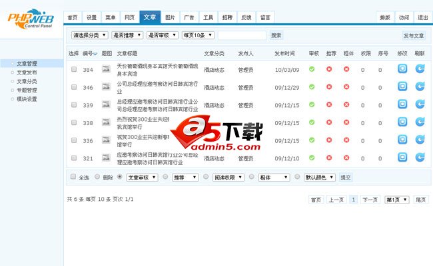Refresh article 321 via its arrow icon
This screenshot has height=266, width=433.
(x=420, y=158)
